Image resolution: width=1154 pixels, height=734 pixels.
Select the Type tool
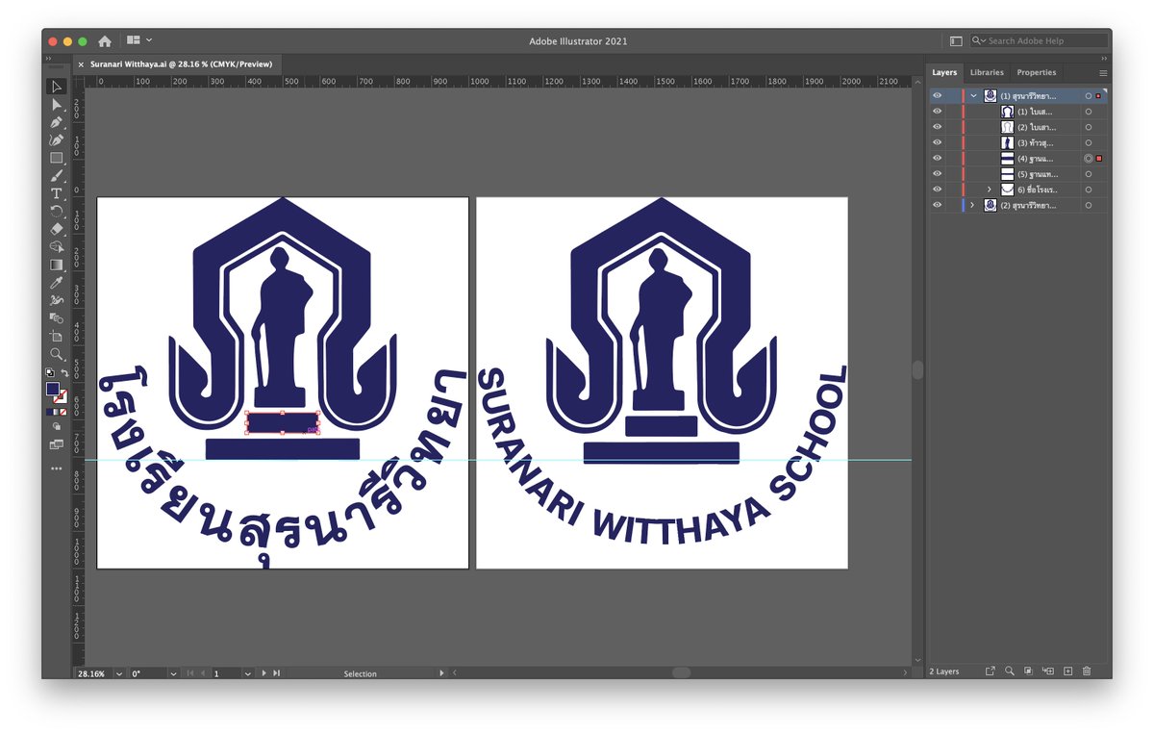[57, 193]
